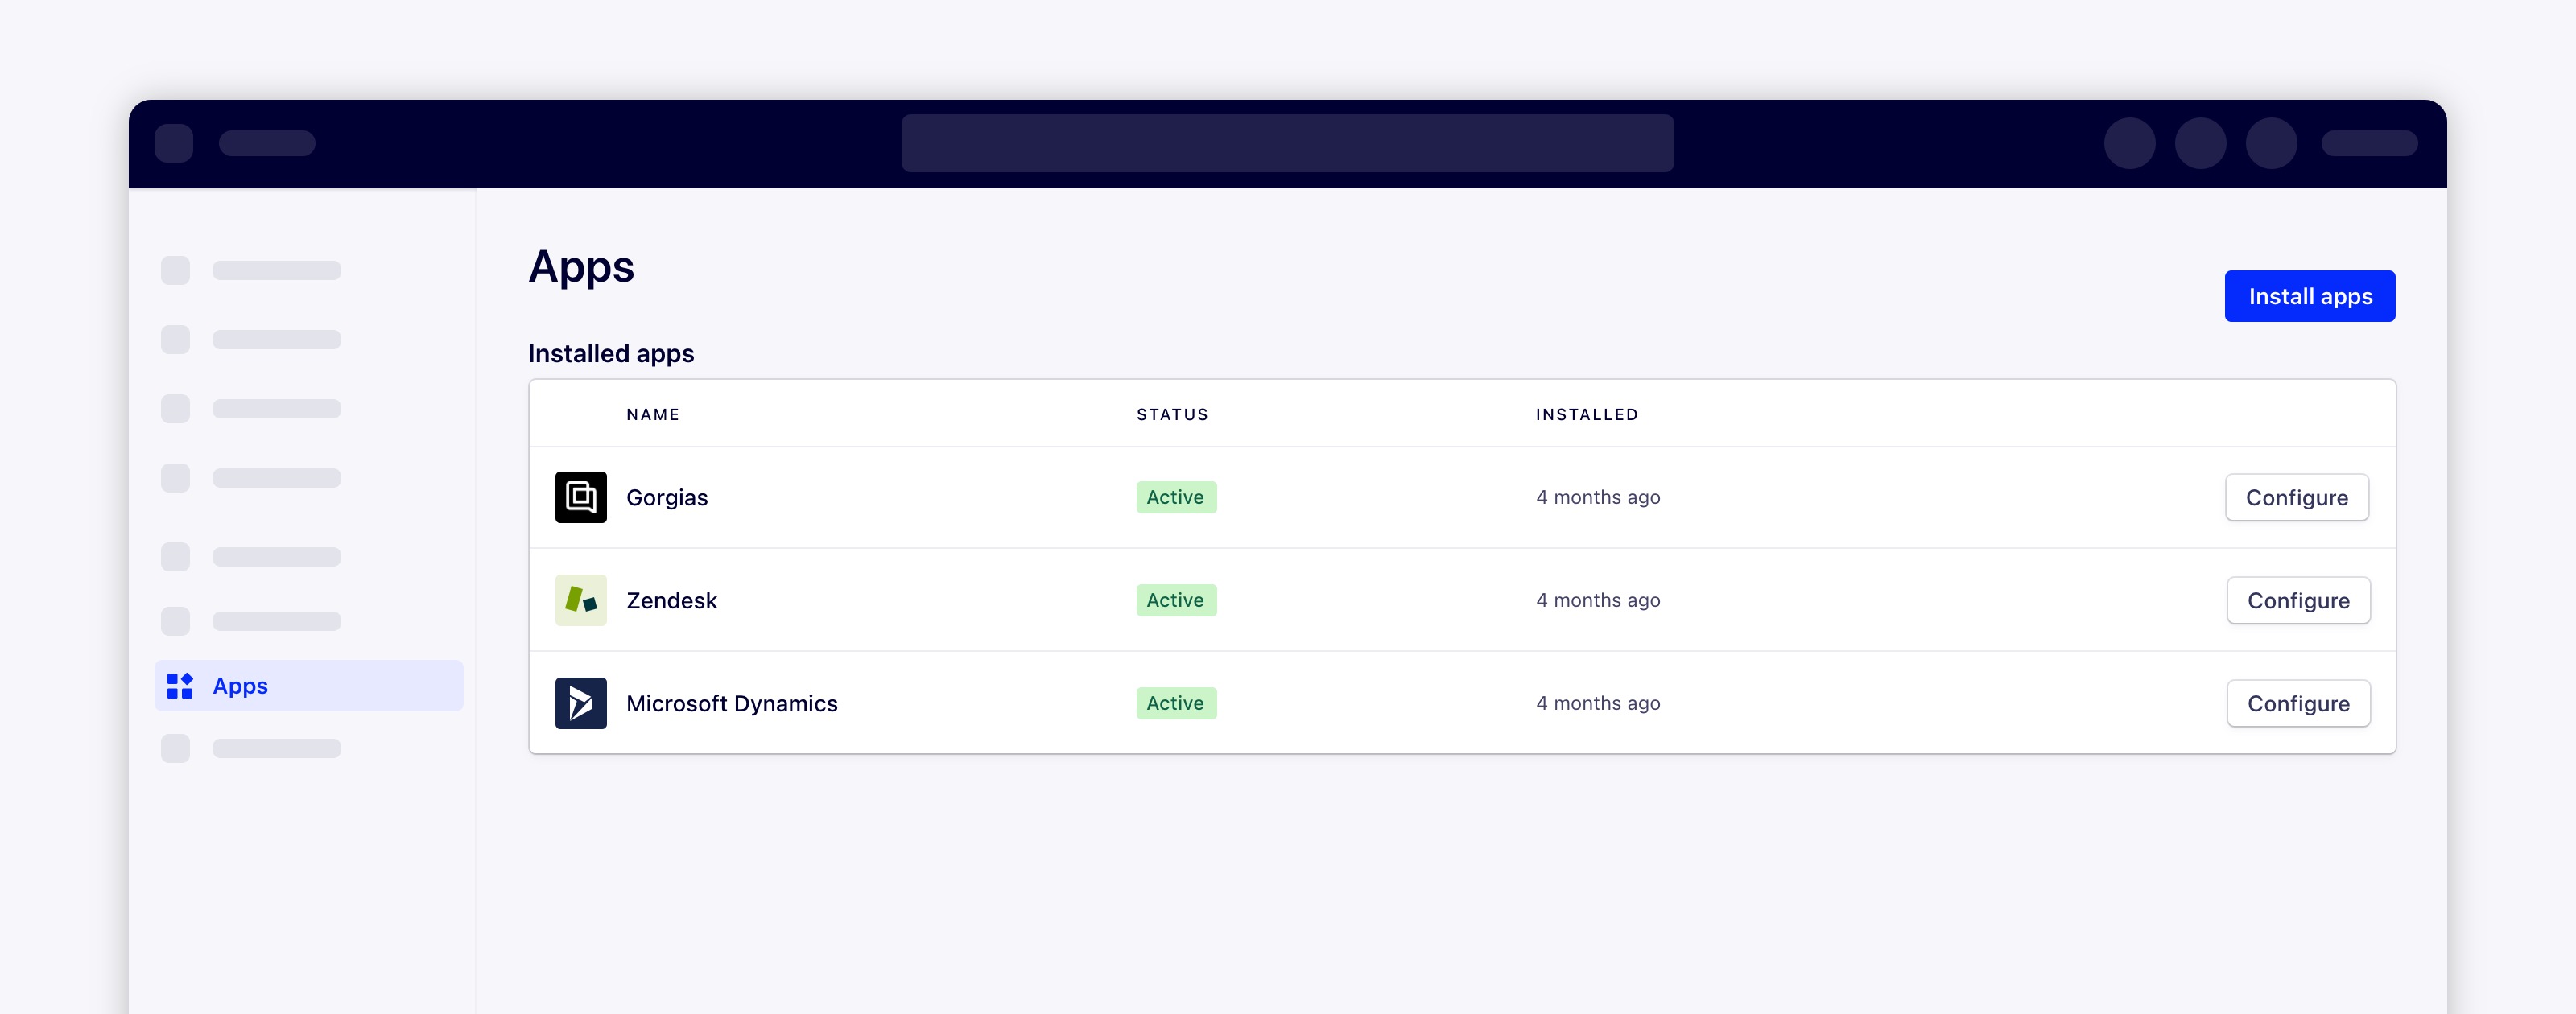Click the Gorgias app name

(667, 497)
